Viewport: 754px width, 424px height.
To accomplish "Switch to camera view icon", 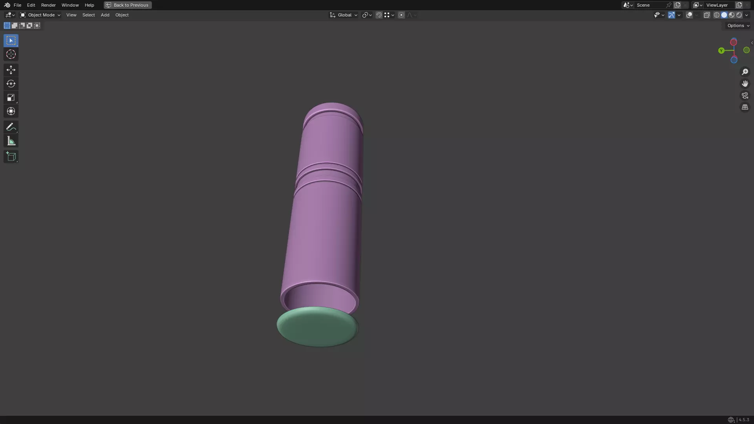I will coord(745,95).
